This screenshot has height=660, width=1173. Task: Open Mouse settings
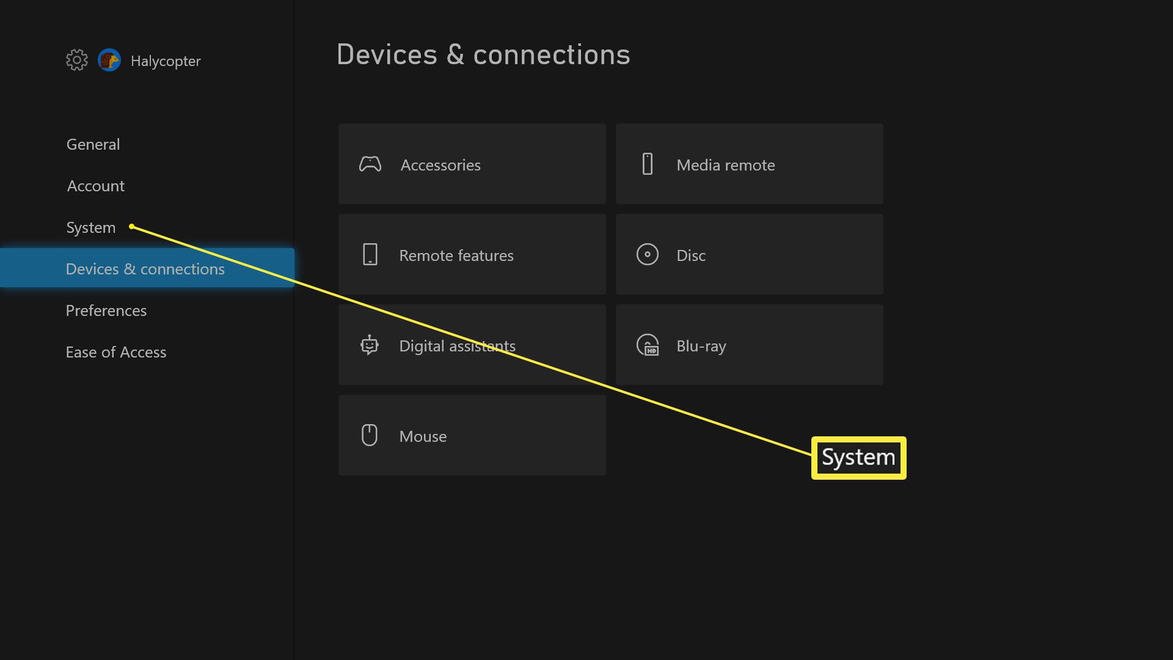pyautogui.click(x=472, y=435)
